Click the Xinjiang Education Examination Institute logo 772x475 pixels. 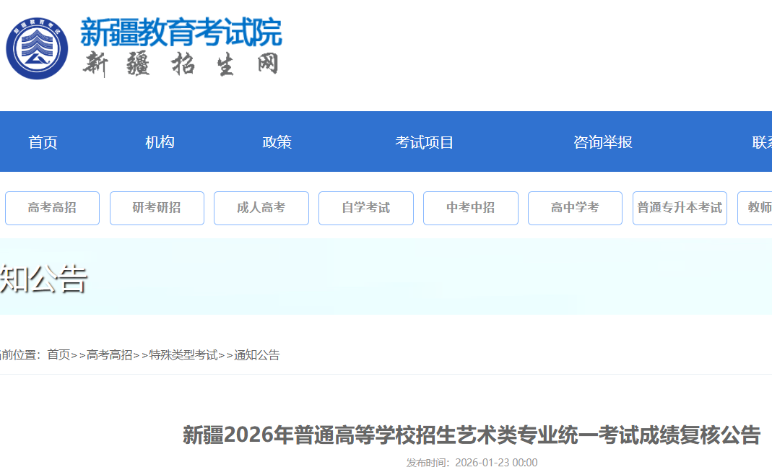tap(38, 48)
